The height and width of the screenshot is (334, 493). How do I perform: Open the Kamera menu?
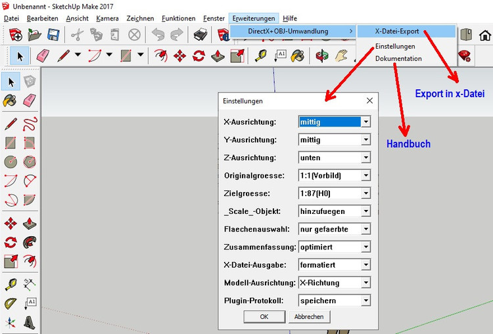tap(107, 18)
